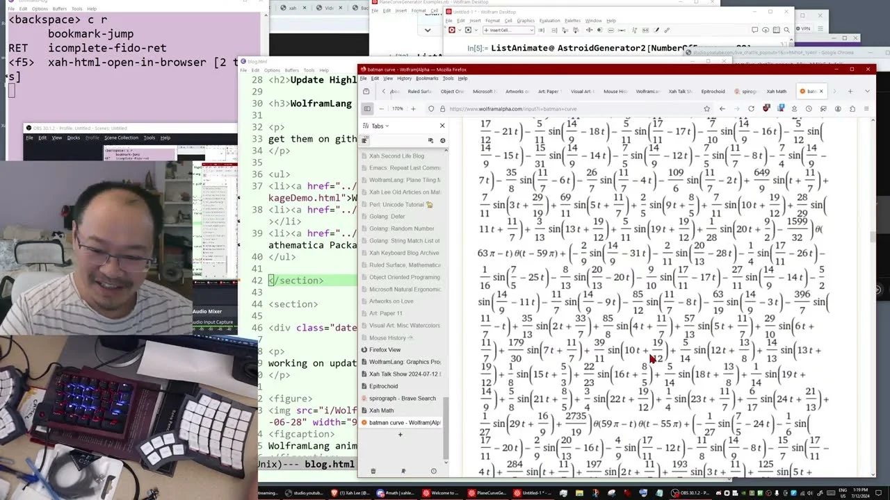Open History menu in Firefox
Screen dimensions: 890x500
[x=404, y=78]
